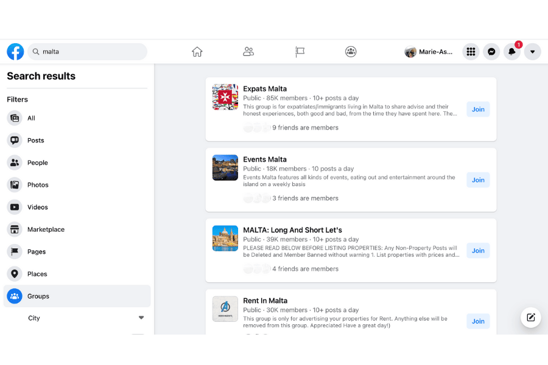This screenshot has height=365, width=548.
Task: Click Expats Malta group thumbnail
Action: click(225, 97)
